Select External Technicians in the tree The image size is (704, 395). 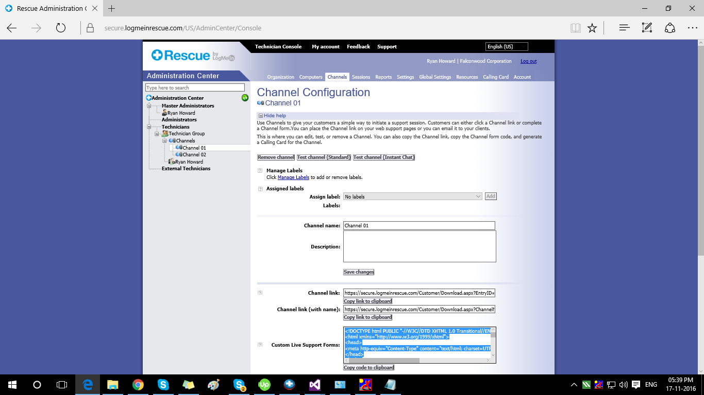(x=186, y=169)
